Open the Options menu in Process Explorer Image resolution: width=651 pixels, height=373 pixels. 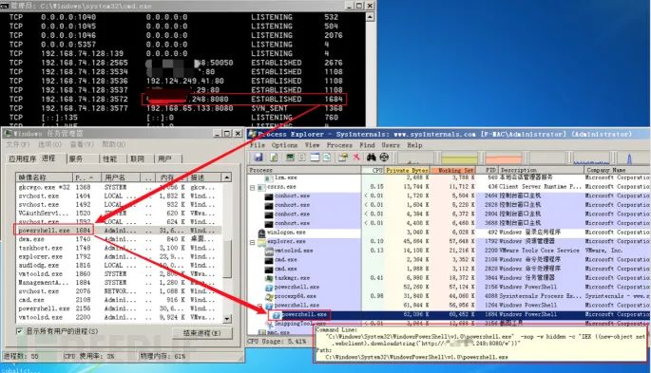284,145
